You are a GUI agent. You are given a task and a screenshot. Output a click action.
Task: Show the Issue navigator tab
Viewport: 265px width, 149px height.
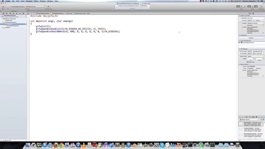tap(14, 14)
